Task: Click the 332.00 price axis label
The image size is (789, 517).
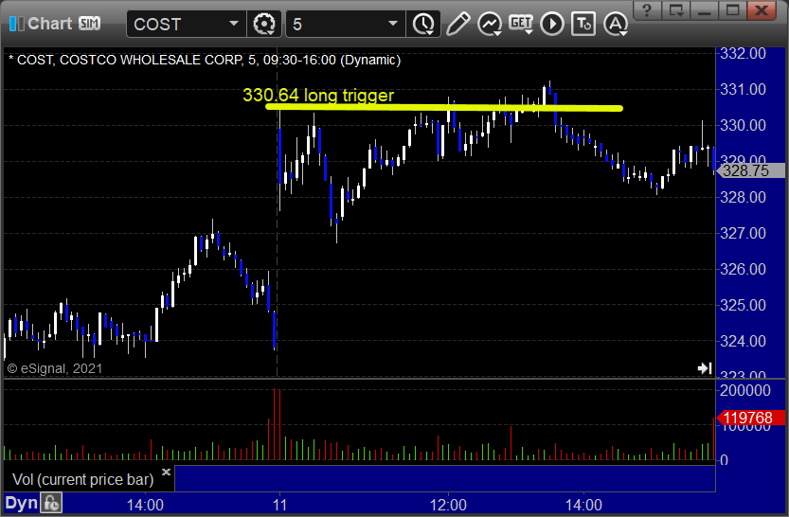Action: tap(743, 53)
